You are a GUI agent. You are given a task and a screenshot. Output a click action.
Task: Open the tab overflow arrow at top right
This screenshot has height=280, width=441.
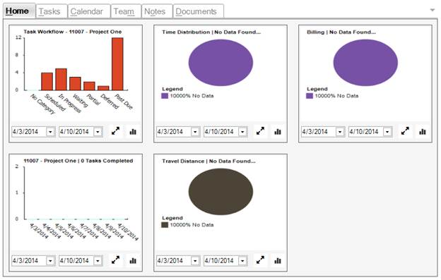(x=433, y=11)
